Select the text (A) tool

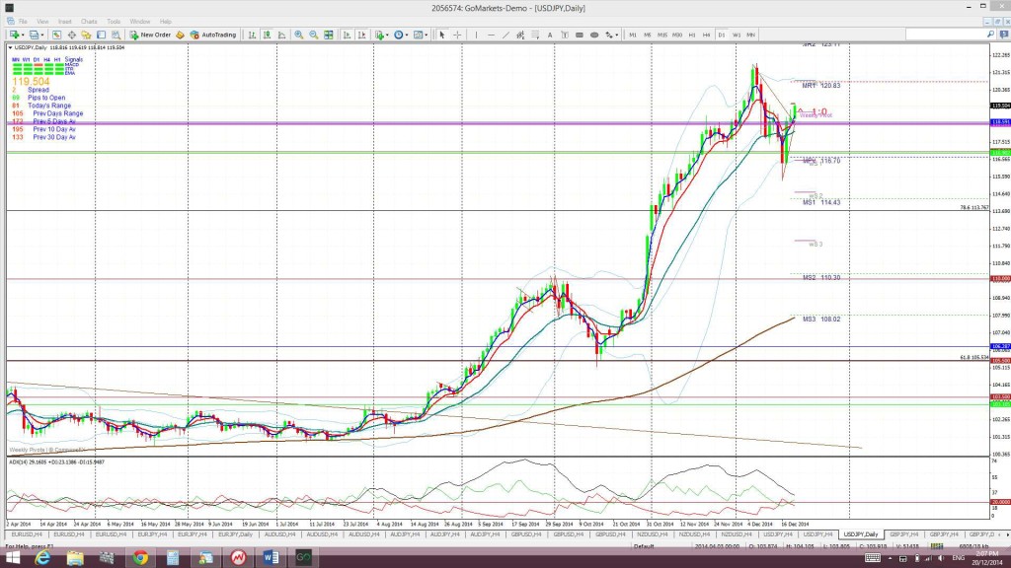pos(550,35)
